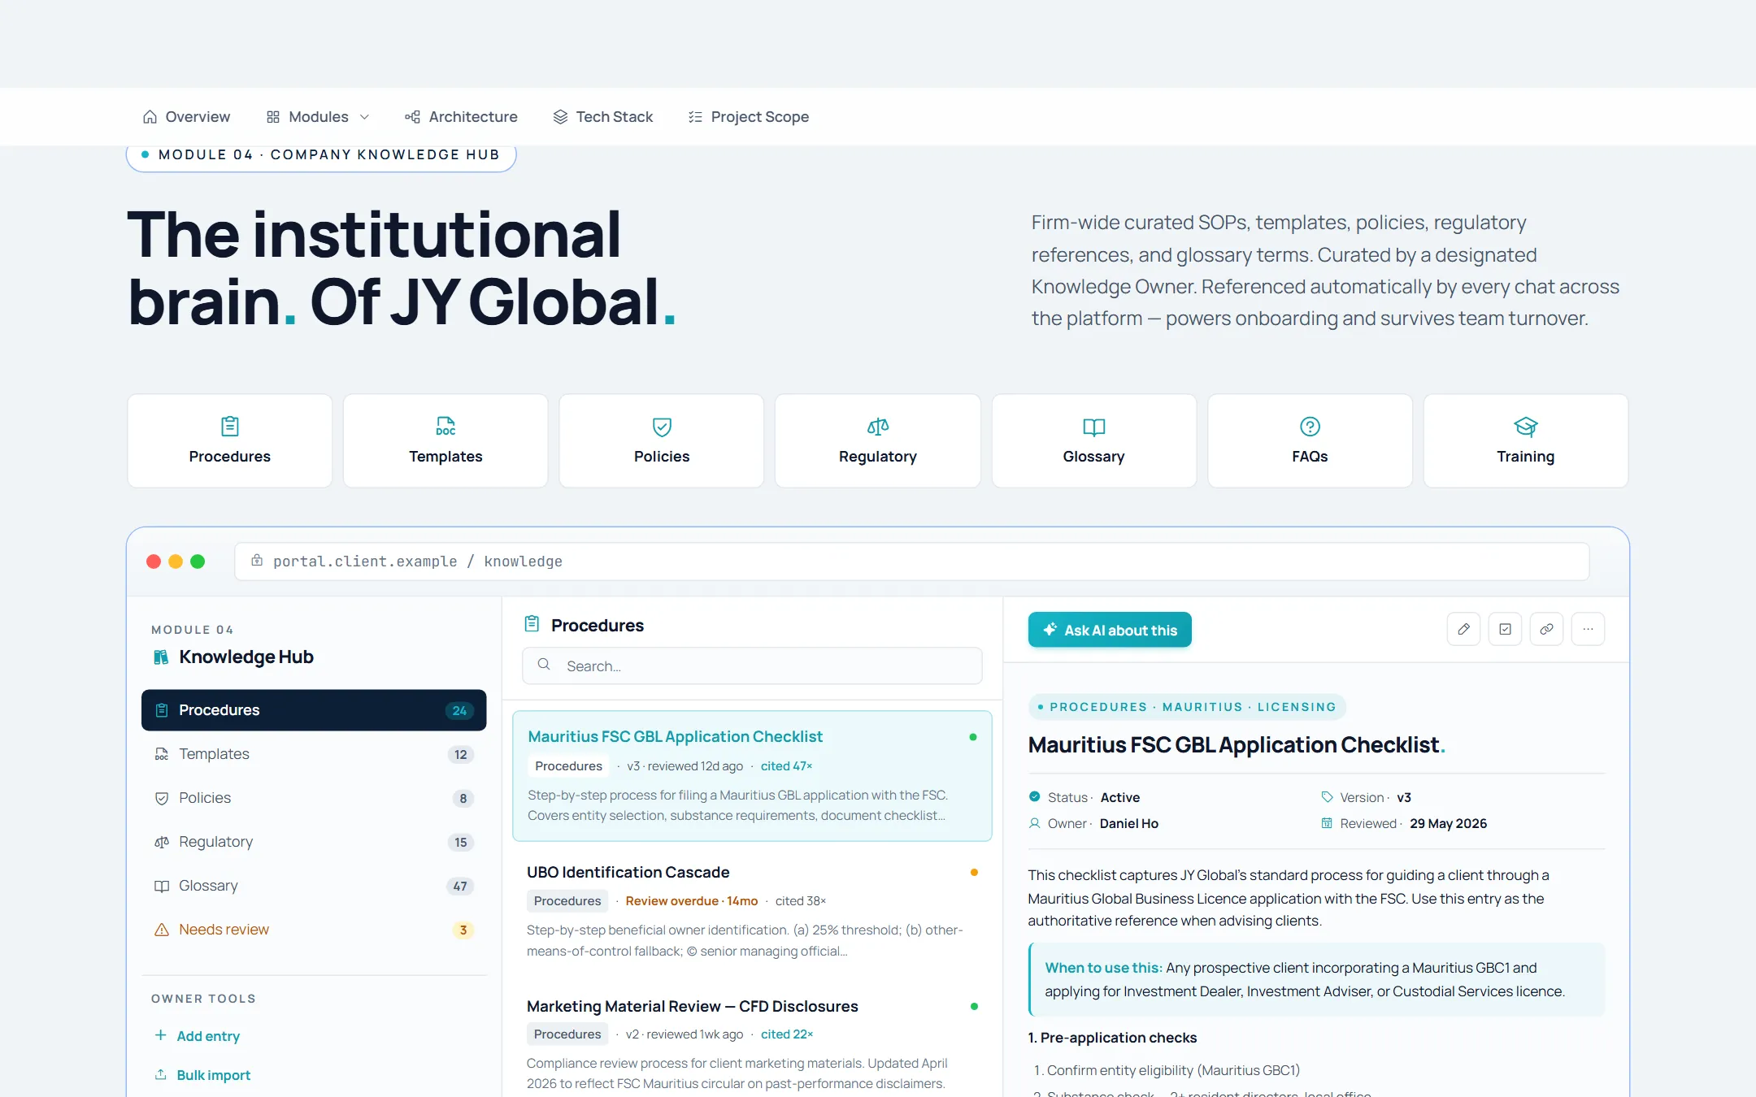Click the Bulk import link
Viewport: 1756px width, 1097px height.
pyautogui.click(x=213, y=1075)
